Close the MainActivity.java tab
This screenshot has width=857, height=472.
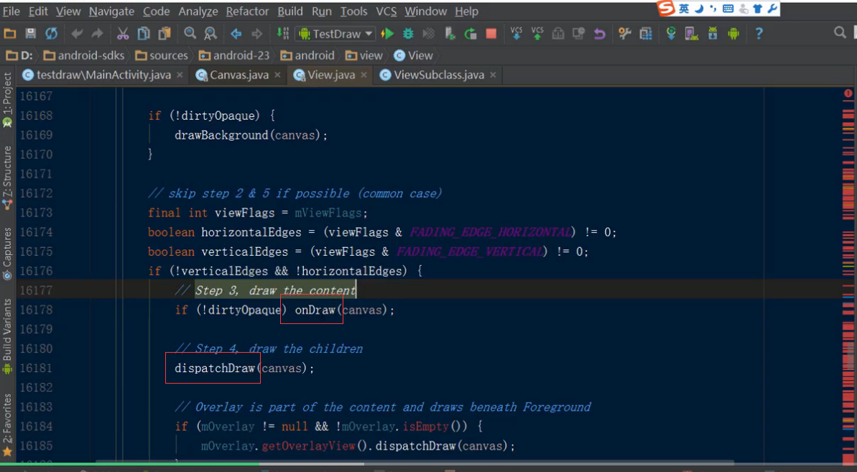(180, 75)
